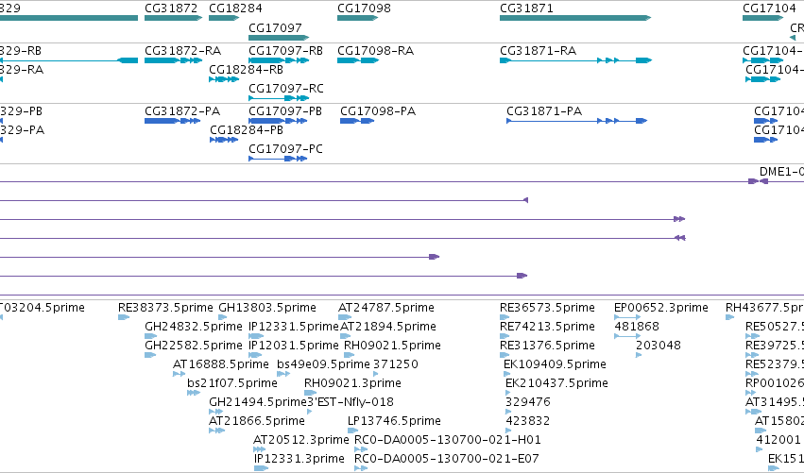Select the CG17097 gene bar
This screenshot has height=473, width=804.
pos(279,38)
